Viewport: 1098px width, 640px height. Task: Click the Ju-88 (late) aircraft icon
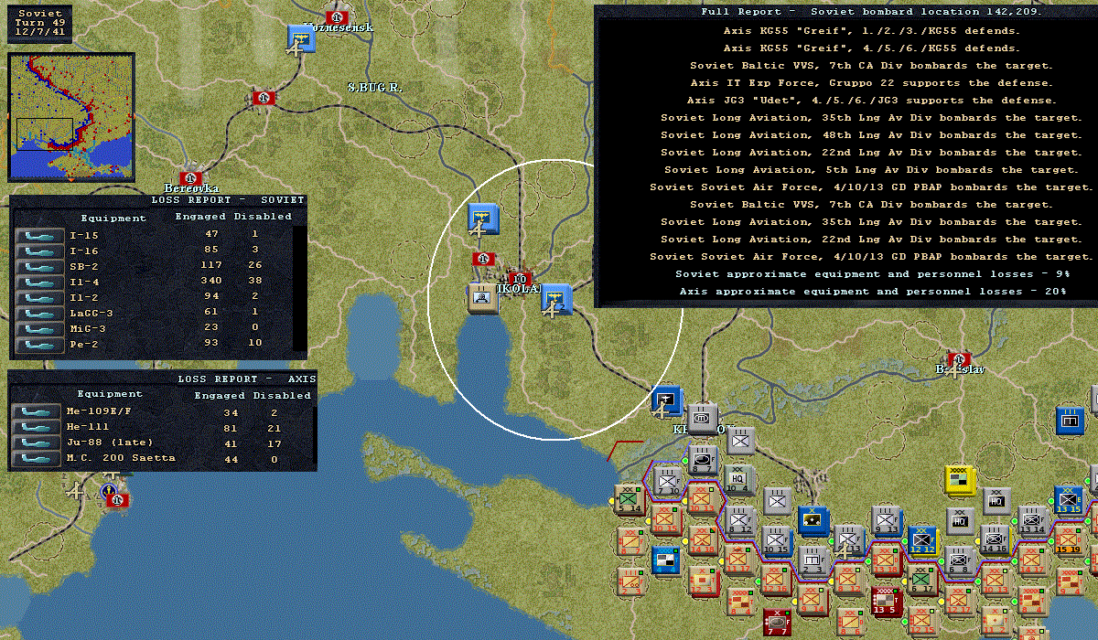36,443
